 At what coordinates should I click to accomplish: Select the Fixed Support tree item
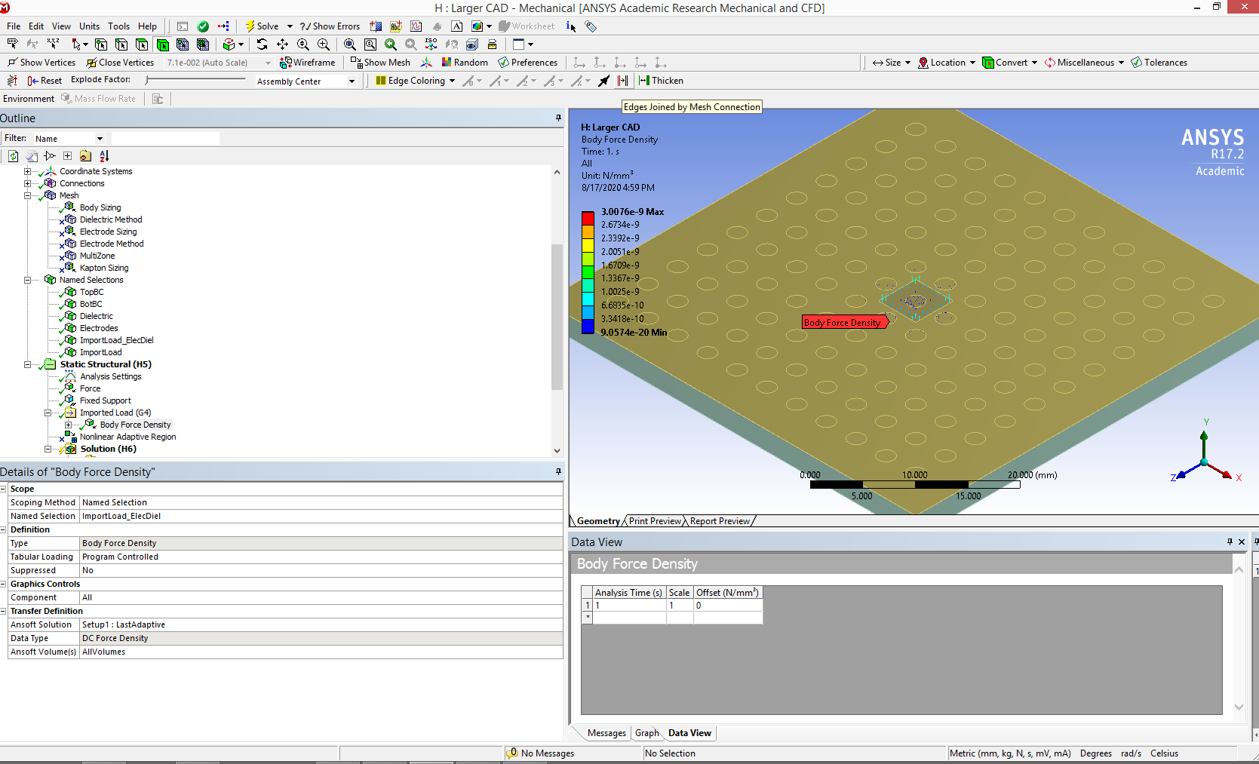point(105,400)
